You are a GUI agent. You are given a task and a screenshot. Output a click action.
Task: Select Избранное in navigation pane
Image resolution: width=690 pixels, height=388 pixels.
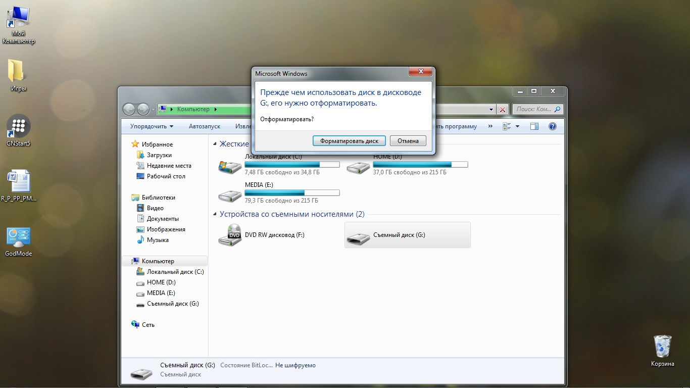click(157, 144)
